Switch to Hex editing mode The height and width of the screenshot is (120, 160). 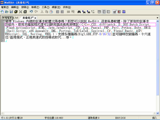(124, 12)
